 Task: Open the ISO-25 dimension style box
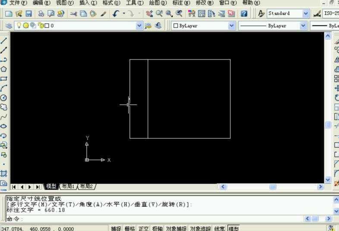point(331,13)
